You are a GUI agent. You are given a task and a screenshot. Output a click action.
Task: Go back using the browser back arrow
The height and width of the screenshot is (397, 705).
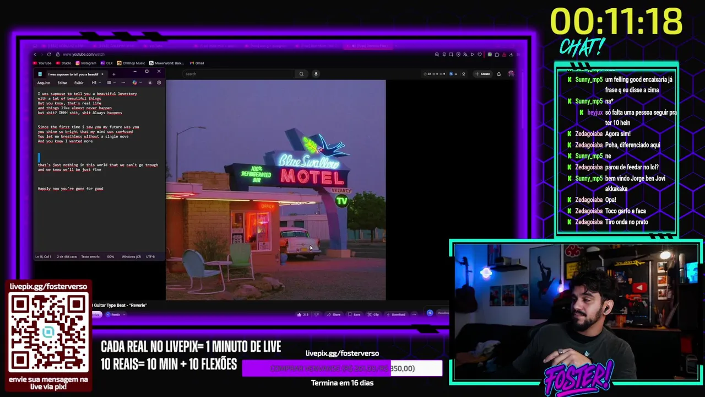pos(35,55)
